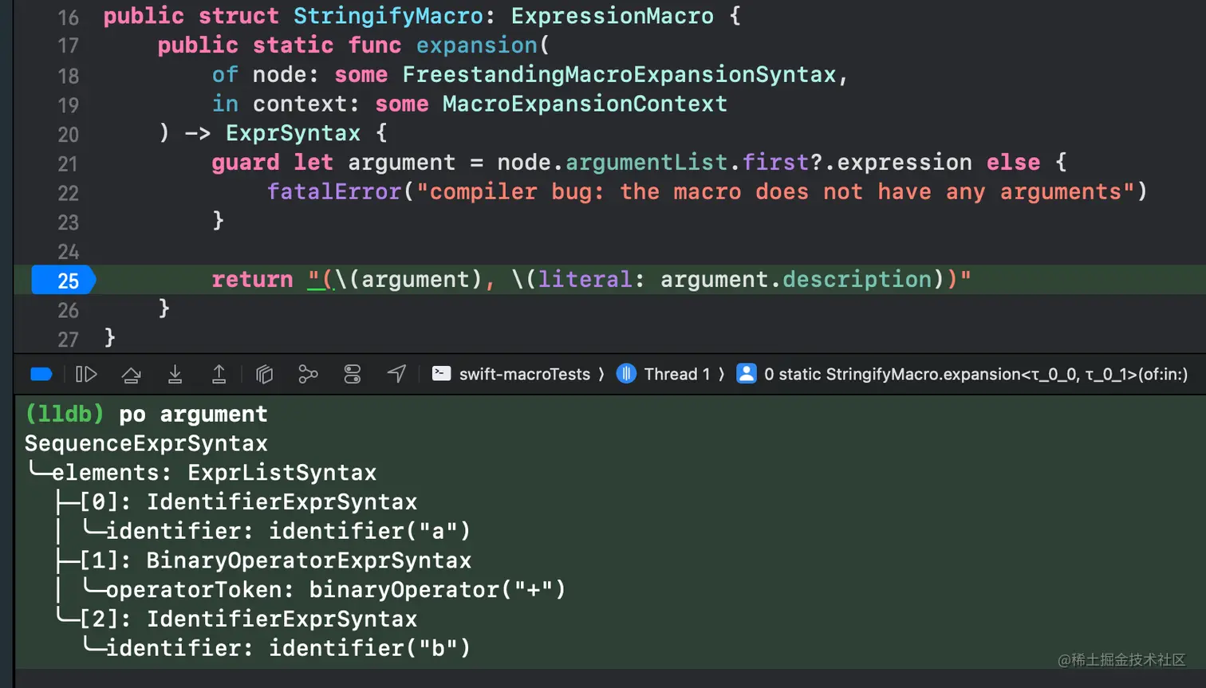Click line number 27 in the gutter
The width and height of the screenshot is (1206, 688).
coord(69,340)
